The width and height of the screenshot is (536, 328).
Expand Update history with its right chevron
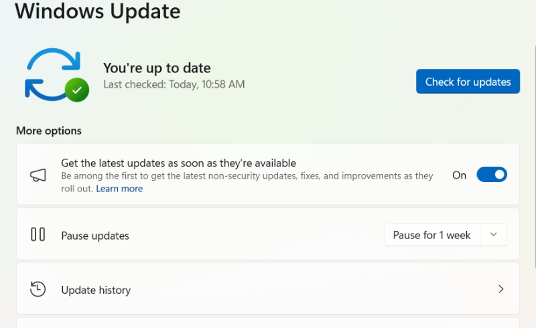500,289
